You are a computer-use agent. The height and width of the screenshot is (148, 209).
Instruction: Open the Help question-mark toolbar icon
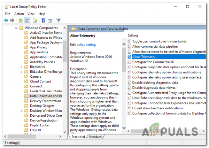coord(44,21)
